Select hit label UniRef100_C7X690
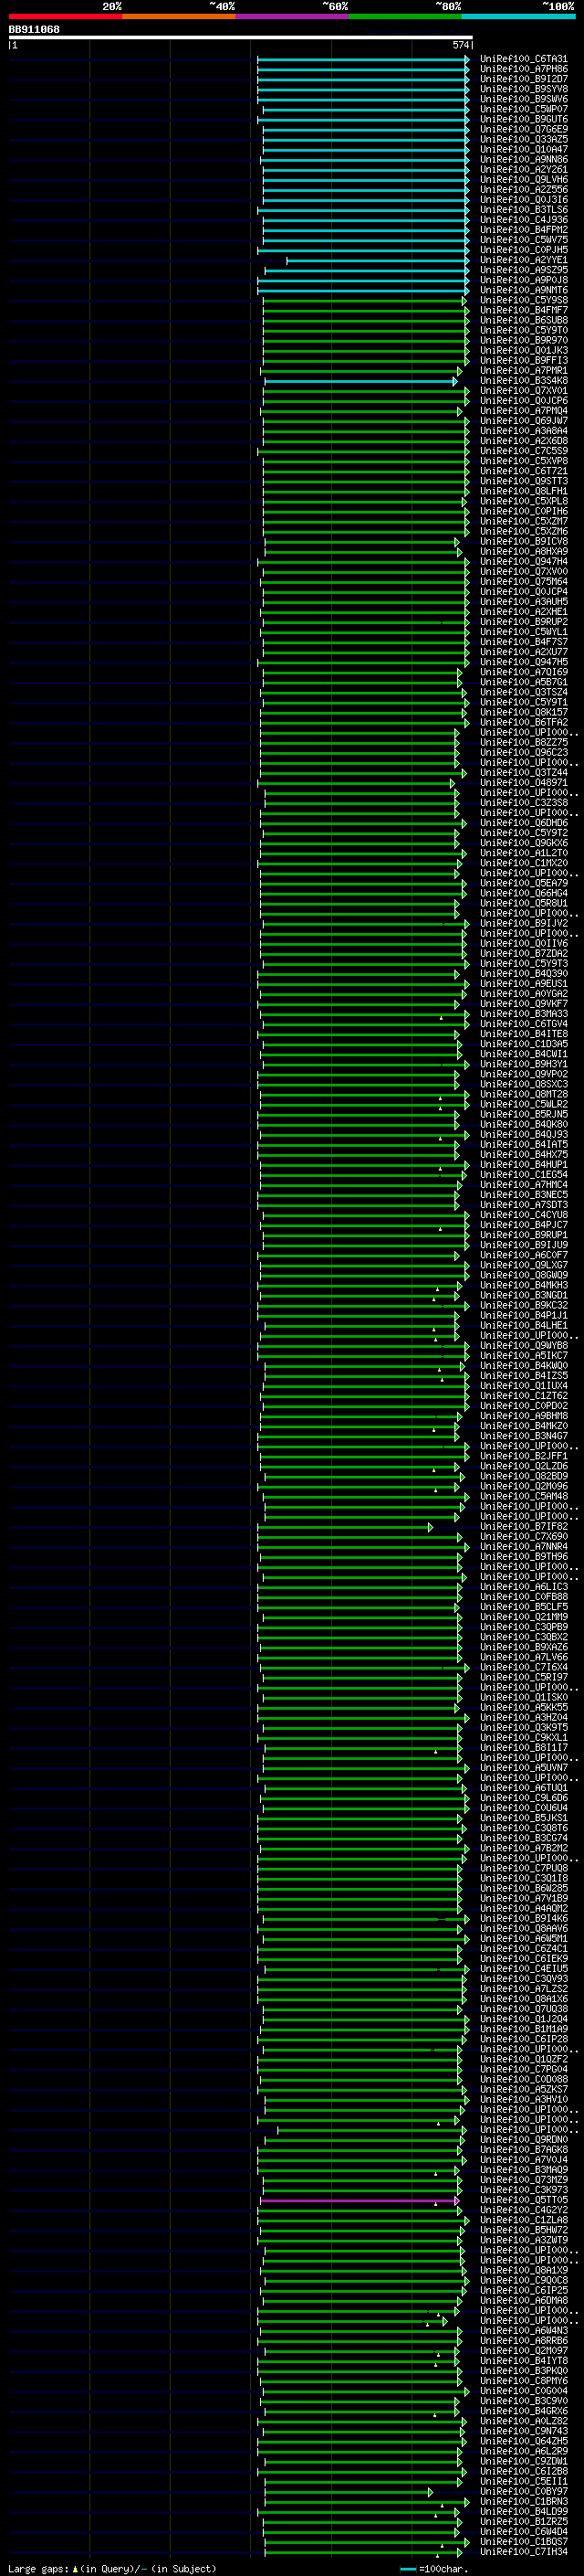 (x=524, y=1536)
